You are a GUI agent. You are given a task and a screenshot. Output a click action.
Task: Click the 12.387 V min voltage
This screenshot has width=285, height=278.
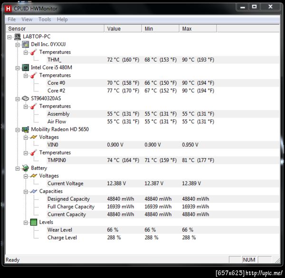(x=154, y=183)
